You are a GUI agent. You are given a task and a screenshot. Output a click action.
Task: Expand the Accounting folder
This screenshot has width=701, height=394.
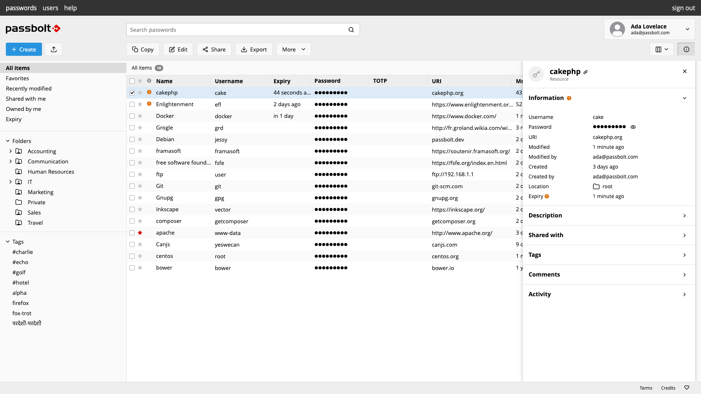tap(11, 151)
